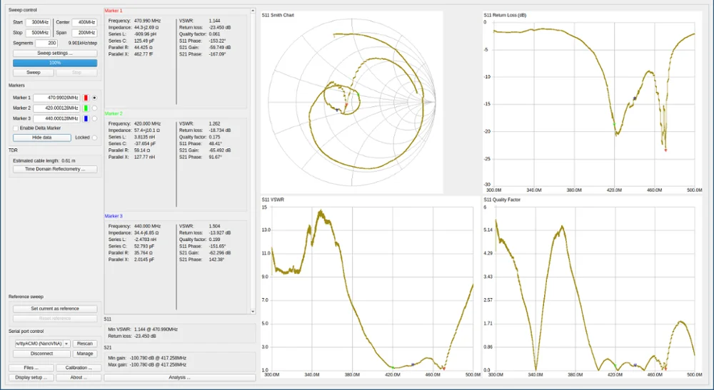Select Marker 2 radio button
The width and height of the screenshot is (714, 390).
coord(95,108)
